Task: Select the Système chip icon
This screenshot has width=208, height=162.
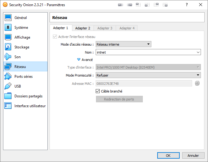Action: [8, 27]
